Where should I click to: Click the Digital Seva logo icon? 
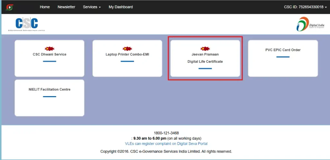(x=9, y=7)
